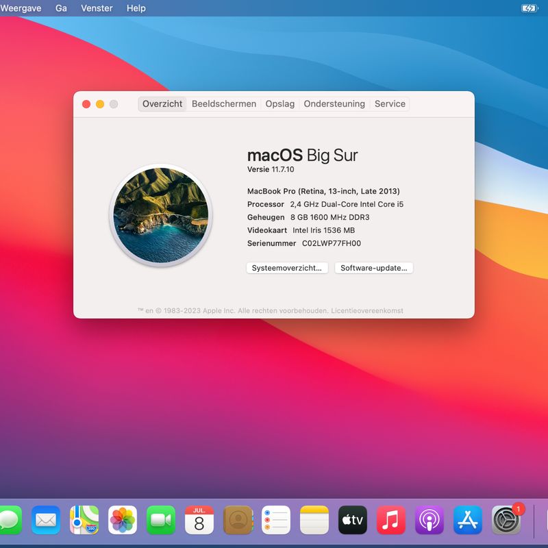Screen dimensions: 548x548
Task: Click the version text 'Versie 11.7.10'
Action: click(271, 169)
